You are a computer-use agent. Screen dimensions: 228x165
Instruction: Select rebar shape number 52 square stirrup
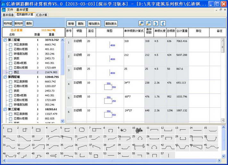tap(96, 155)
